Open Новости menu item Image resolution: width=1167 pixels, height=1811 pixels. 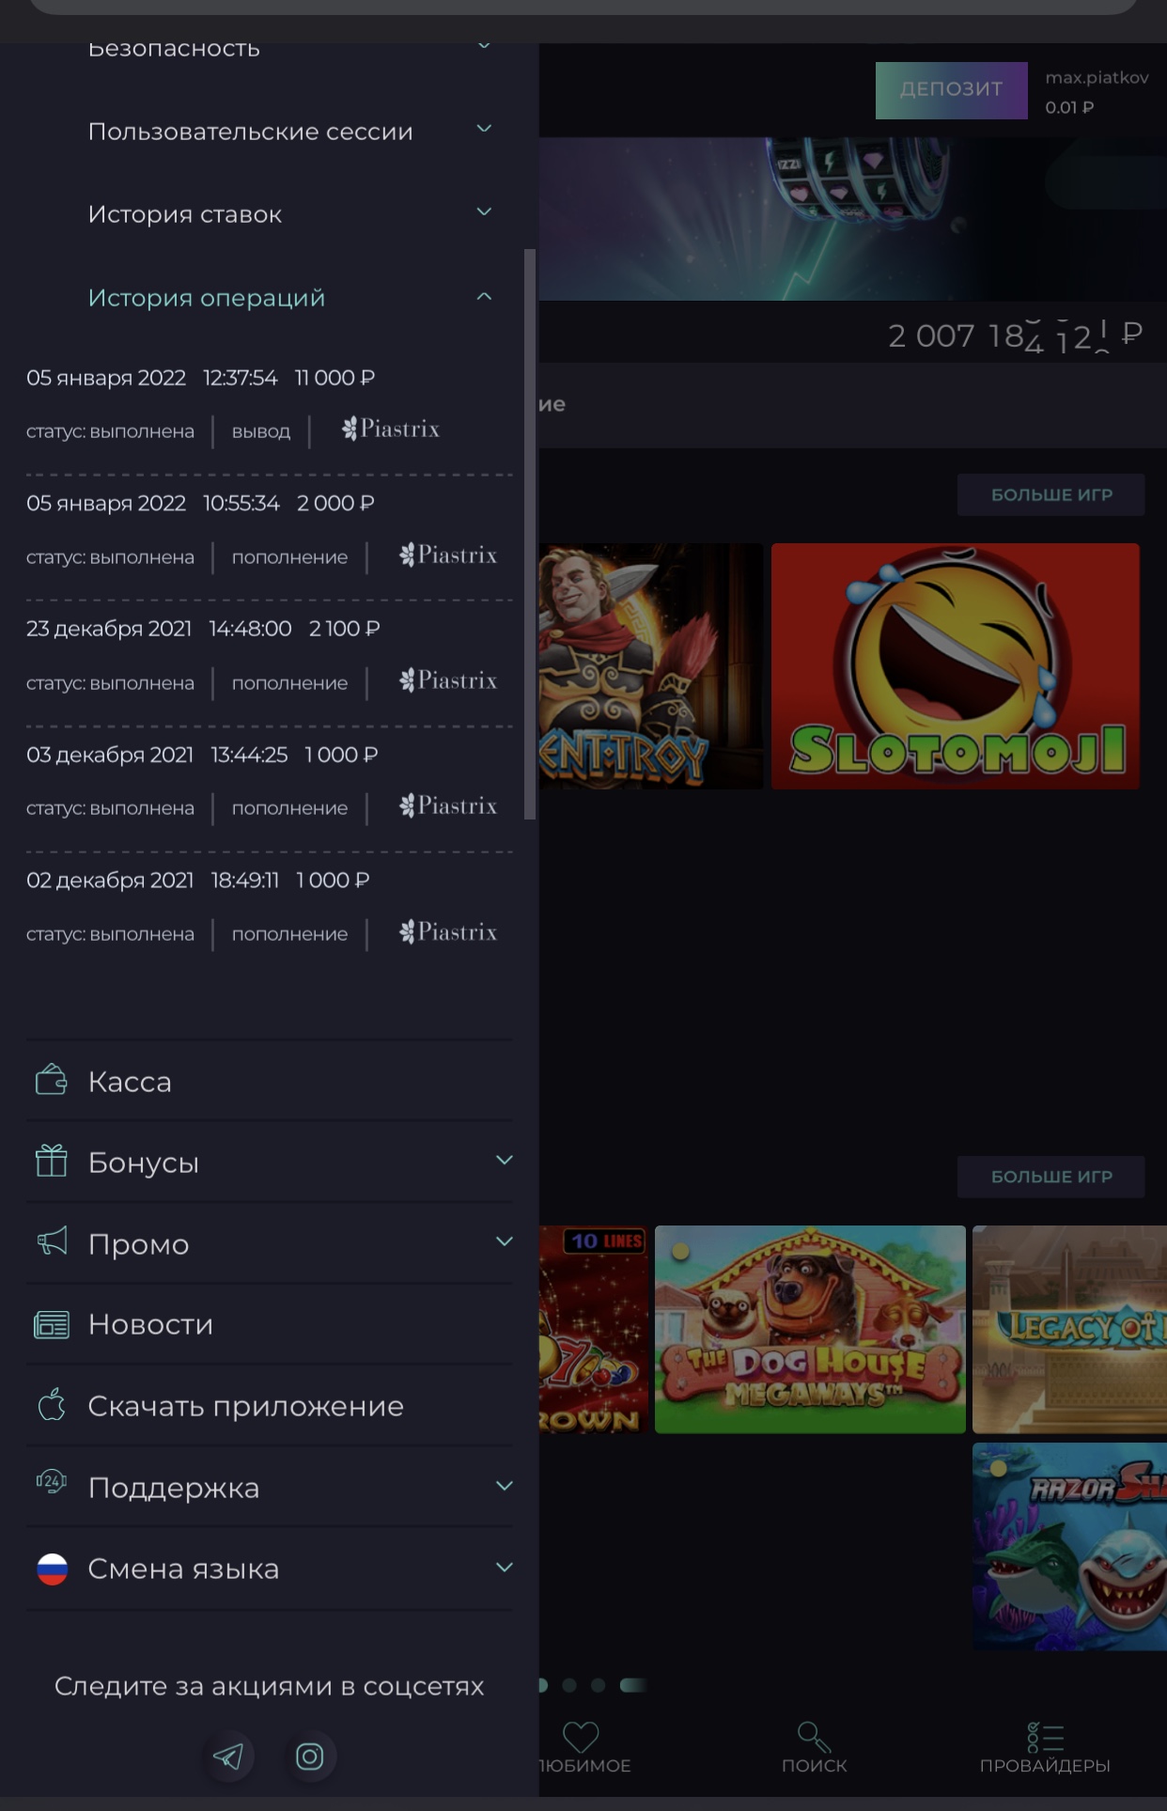coord(150,1324)
